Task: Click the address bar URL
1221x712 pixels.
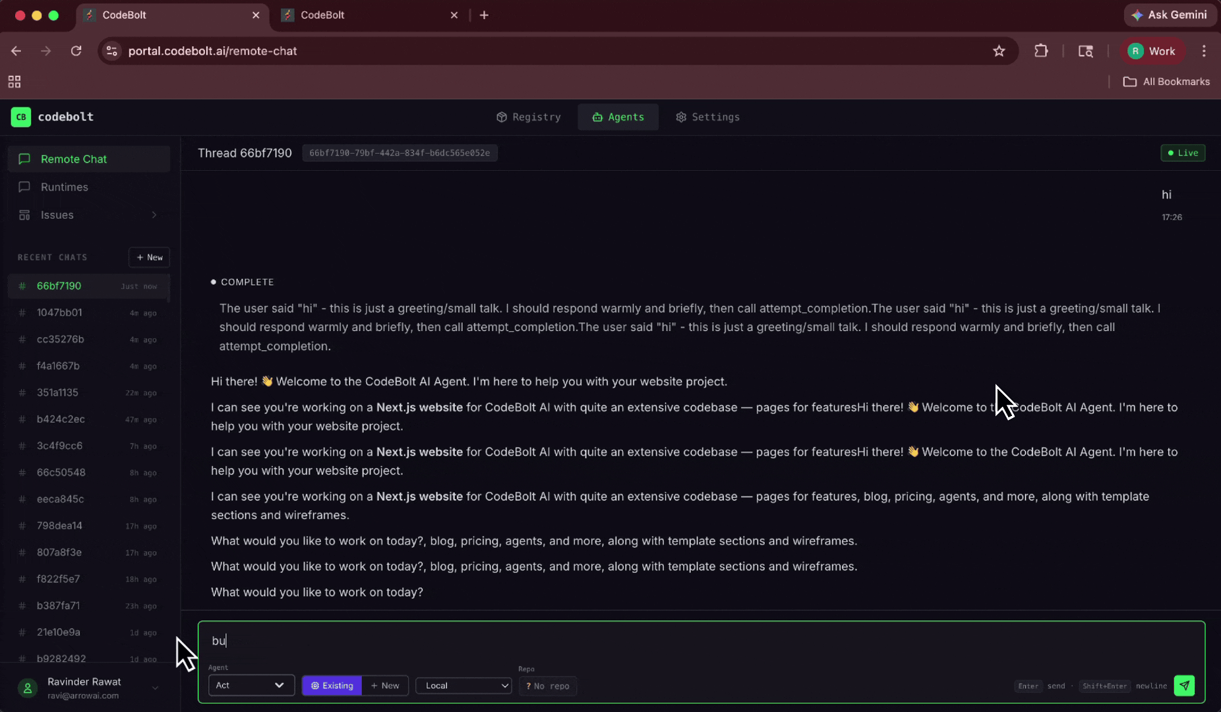Action: click(212, 51)
